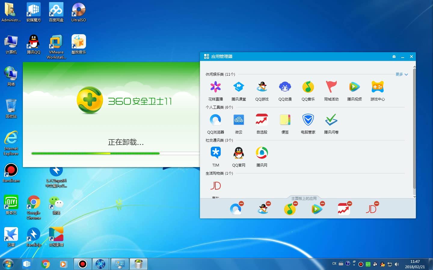Image resolution: width=433 pixels, height=270 pixels.
Task: Select the Internet Explorer desktop icon
Action: click(11, 143)
